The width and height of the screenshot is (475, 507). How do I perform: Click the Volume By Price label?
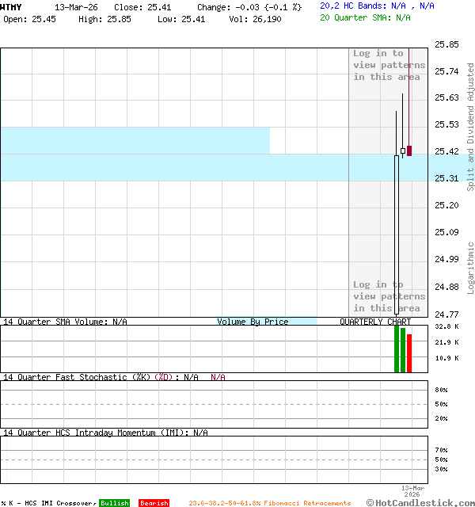point(253,322)
